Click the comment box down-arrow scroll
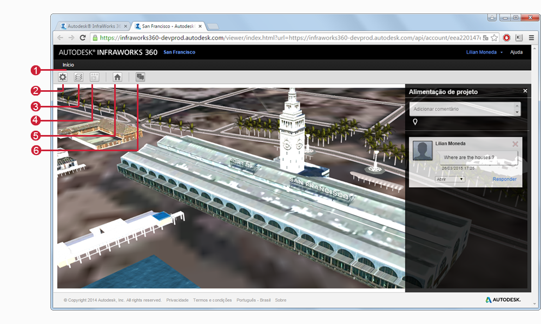The image size is (541, 324). (x=517, y=112)
